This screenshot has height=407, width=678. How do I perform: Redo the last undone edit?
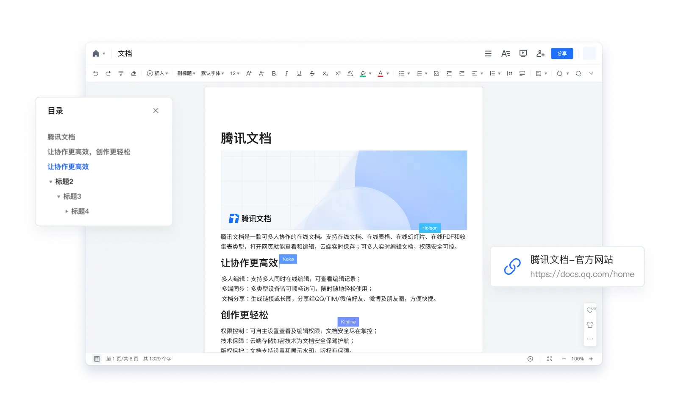coord(108,73)
